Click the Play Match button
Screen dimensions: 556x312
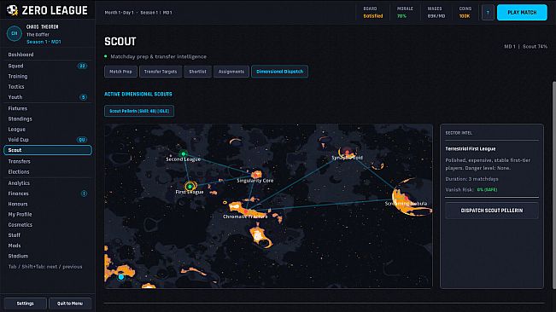[522, 13]
